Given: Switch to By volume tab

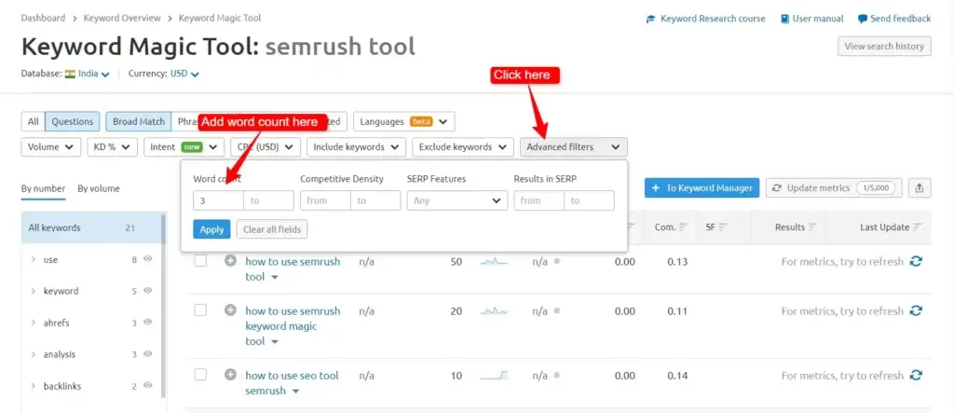Looking at the screenshot, I should click(x=99, y=188).
